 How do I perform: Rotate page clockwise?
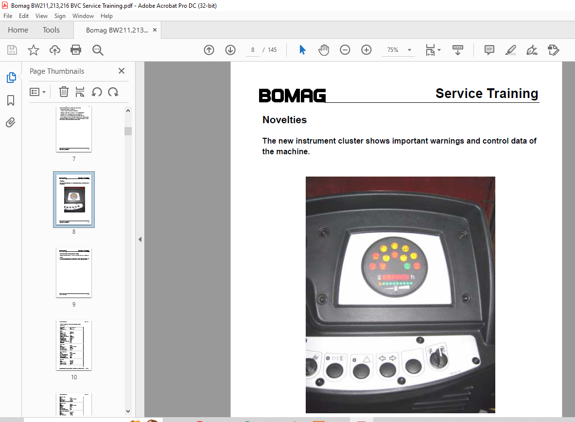(x=113, y=92)
